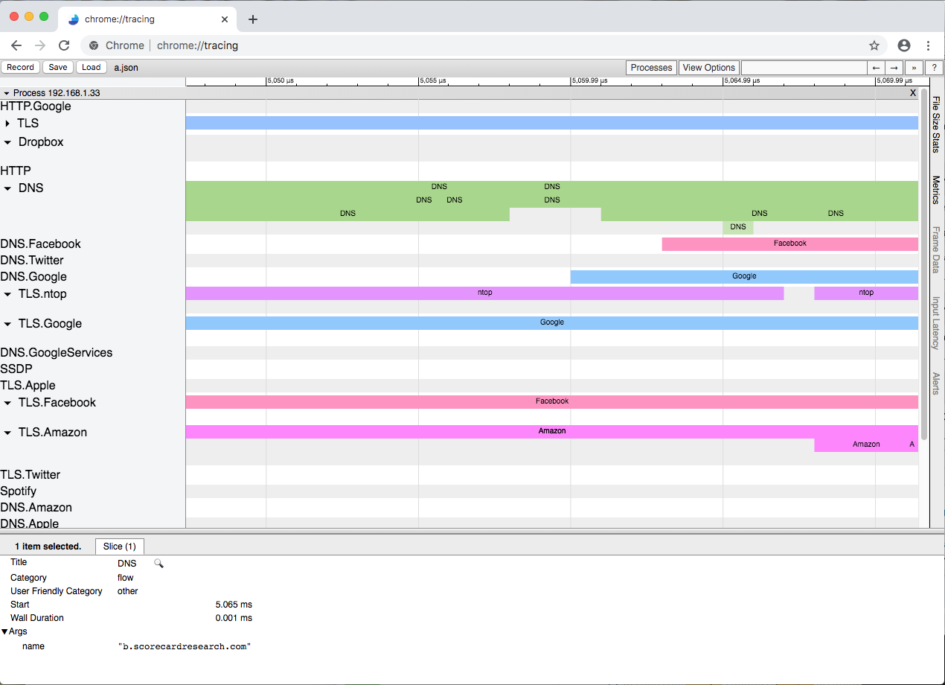Click the DNS.GoogleServices track label
The image size is (945, 685).
[x=57, y=353]
